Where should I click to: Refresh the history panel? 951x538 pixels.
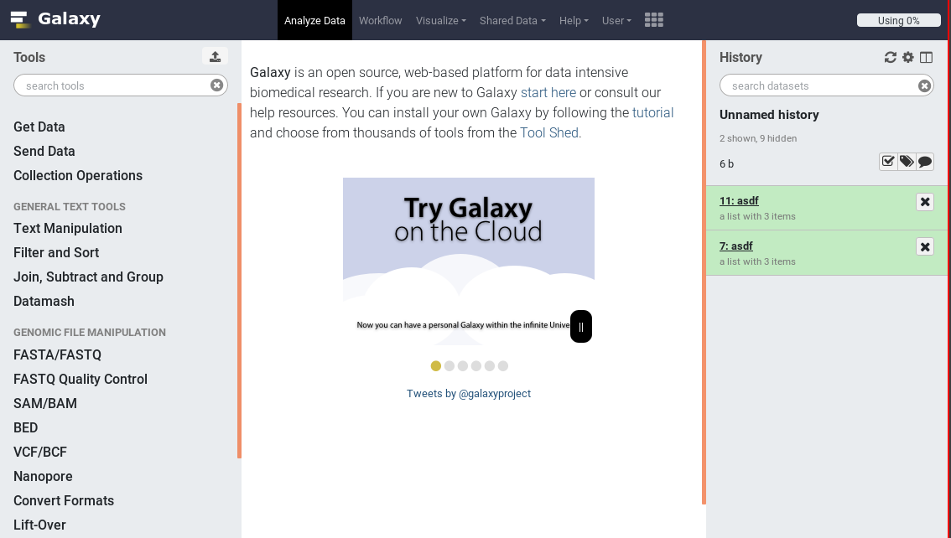point(890,57)
